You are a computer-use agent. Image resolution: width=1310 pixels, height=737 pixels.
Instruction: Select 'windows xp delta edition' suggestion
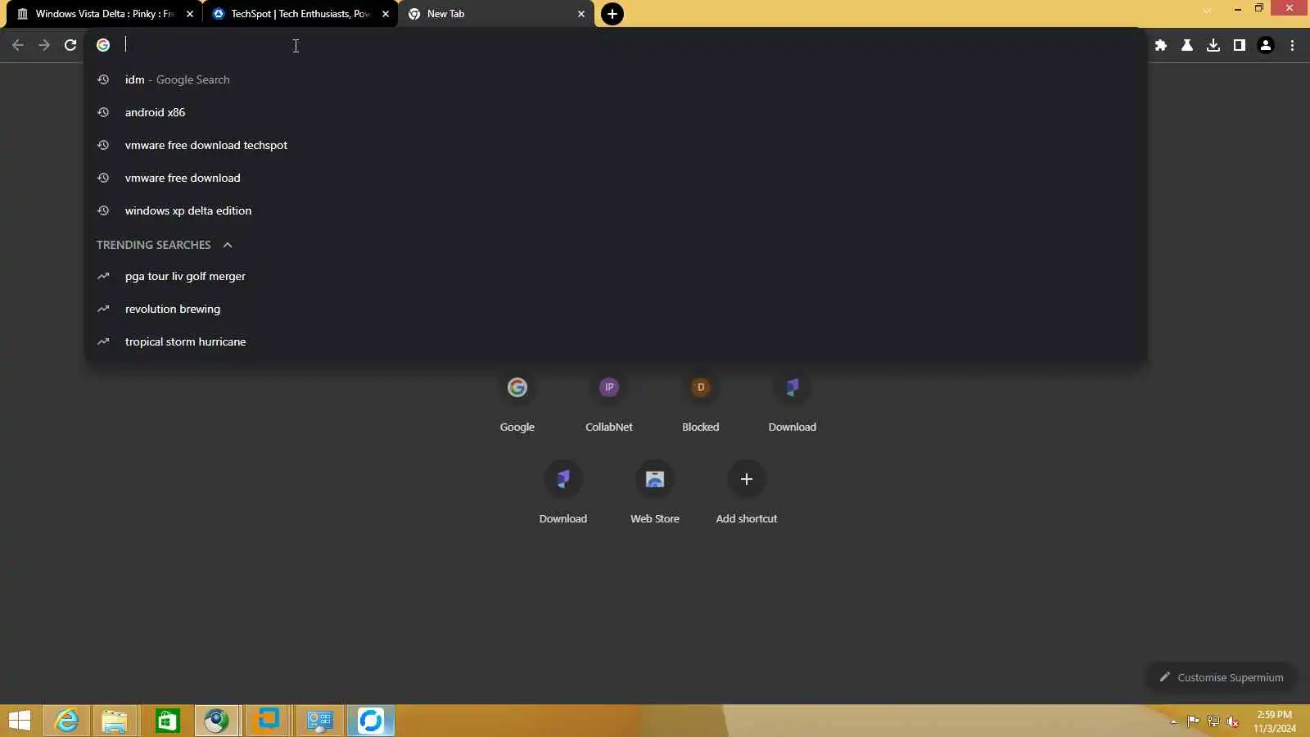tap(616, 210)
